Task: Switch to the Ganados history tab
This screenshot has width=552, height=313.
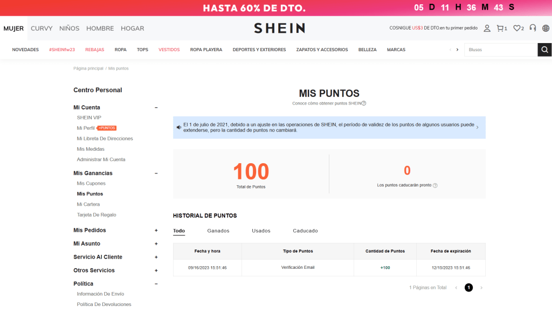Action: [218, 231]
